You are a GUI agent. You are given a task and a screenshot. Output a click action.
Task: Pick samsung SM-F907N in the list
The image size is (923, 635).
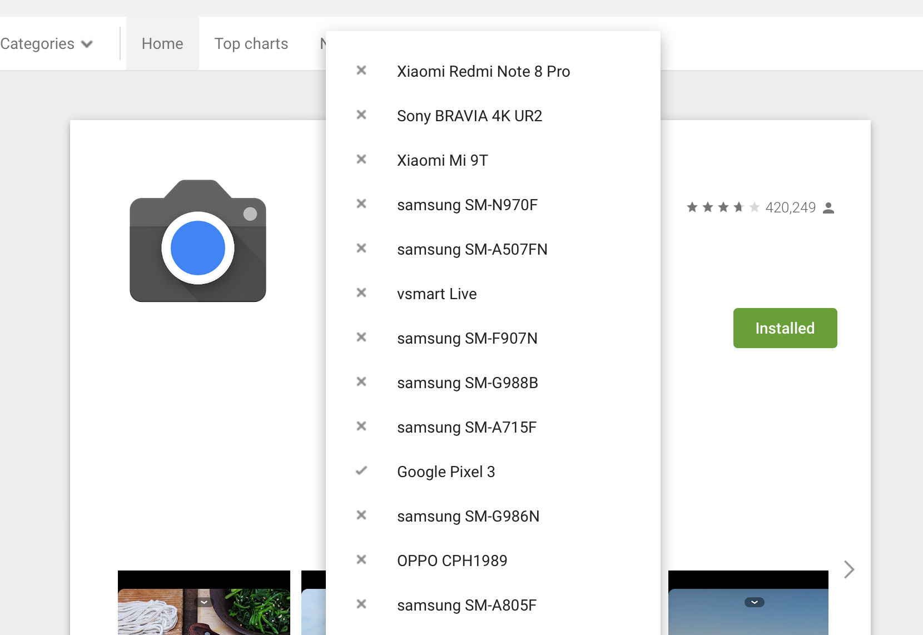click(x=493, y=338)
